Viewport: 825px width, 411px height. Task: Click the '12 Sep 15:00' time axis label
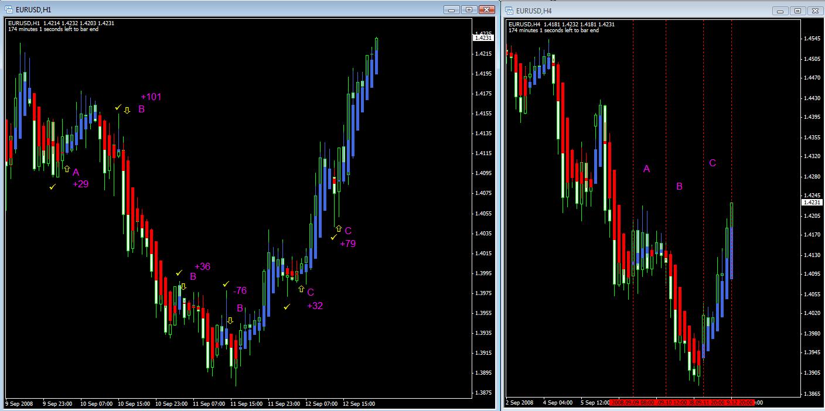tap(359, 403)
